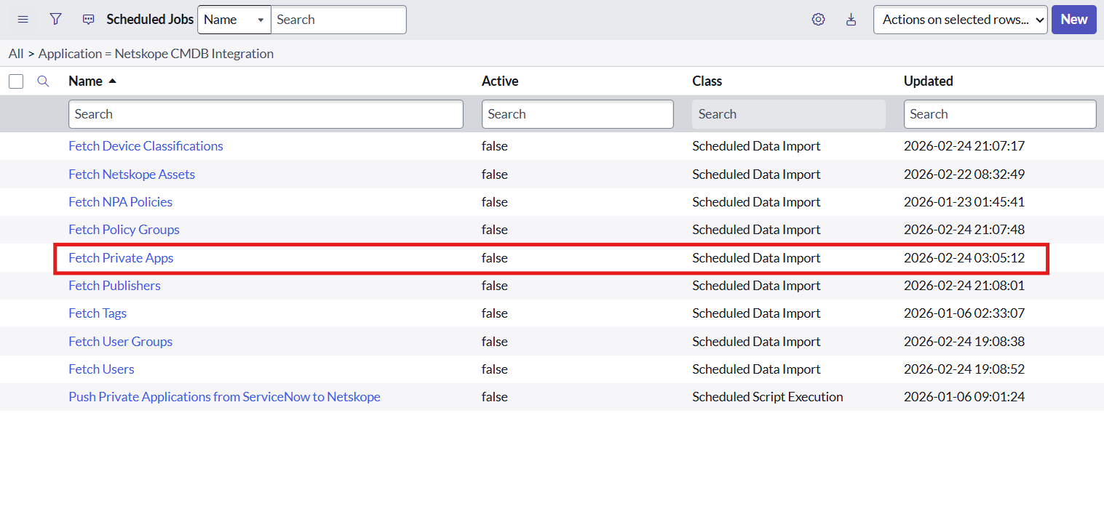Open the Name search field dropdown
This screenshot has width=1104, height=514.
click(x=234, y=20)
